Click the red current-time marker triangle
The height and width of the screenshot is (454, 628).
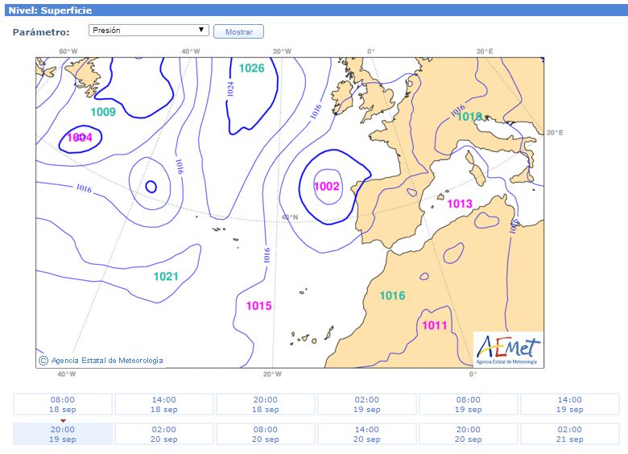pyautogui.click(x=63, y=421)
